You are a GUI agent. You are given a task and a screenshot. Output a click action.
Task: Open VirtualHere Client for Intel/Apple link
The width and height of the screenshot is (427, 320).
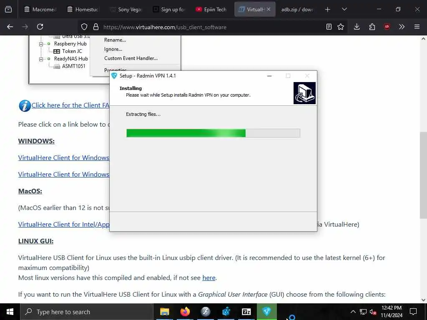[64, 225]
